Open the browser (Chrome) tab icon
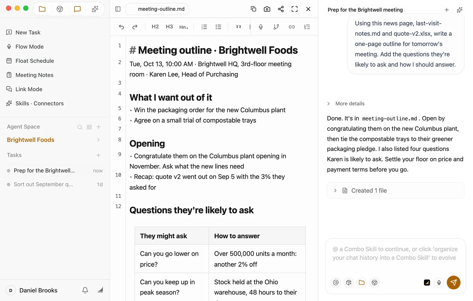The width and height of the screenshot is (473, 301). tap(60, 9)
